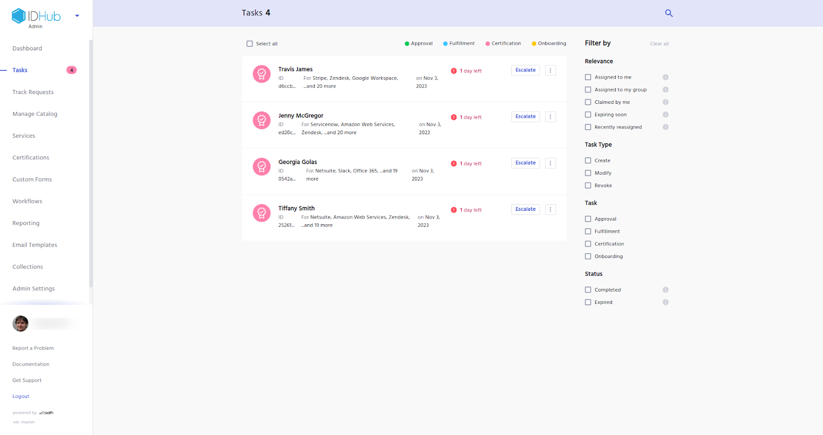Open more options for Travis James task
This screenshot has height=435, width=823.
click(x=550, y=70)
